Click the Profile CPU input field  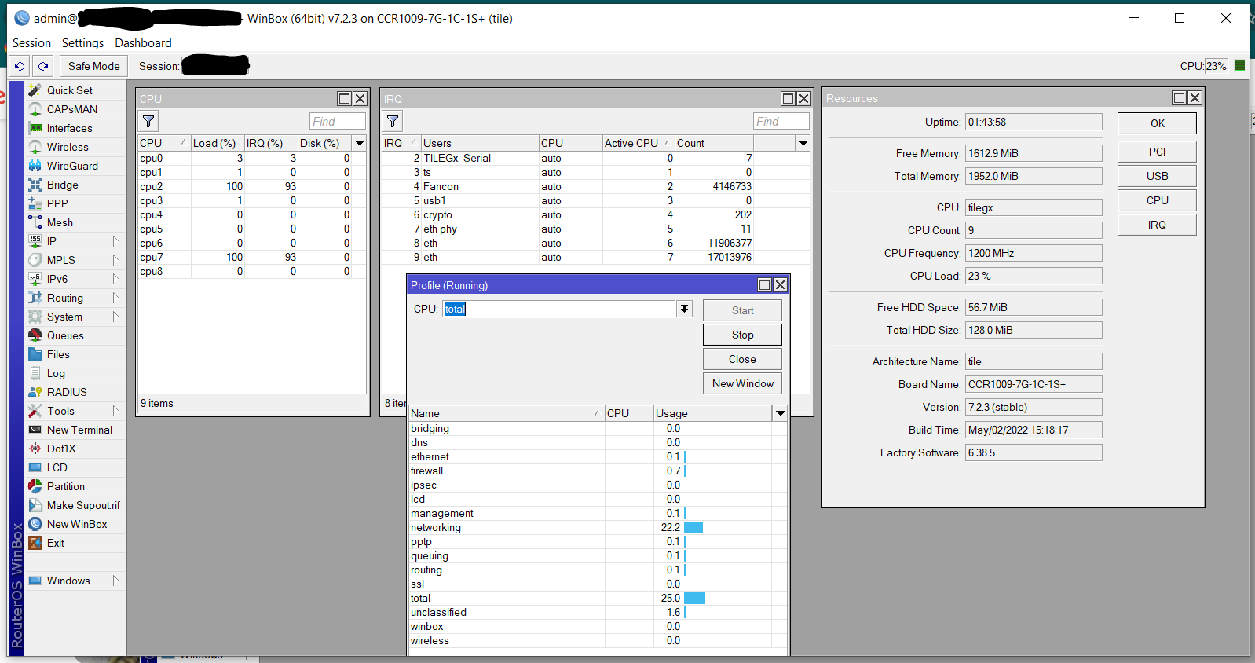coord(558,309)
